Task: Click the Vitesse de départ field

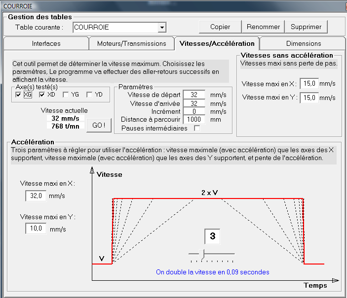Action: coord(194,95)
